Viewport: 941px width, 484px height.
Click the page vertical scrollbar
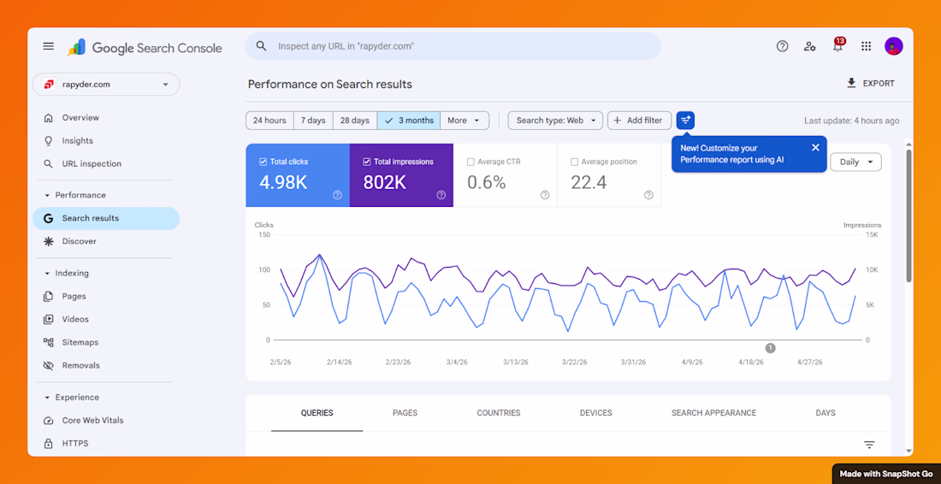908,215
